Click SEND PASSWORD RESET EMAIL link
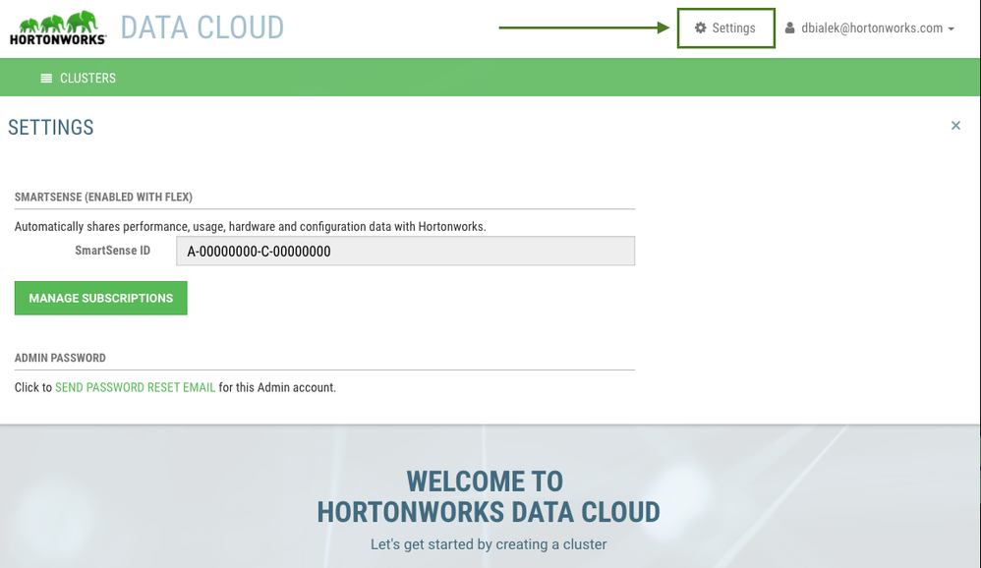Viewport: 981px width, 568px height. (x=135, y=387)
